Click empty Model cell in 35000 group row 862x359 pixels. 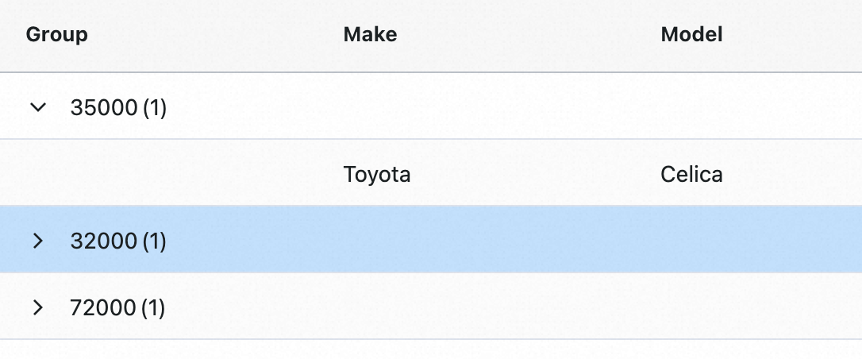pyautogui.click(x=754, y=107)
